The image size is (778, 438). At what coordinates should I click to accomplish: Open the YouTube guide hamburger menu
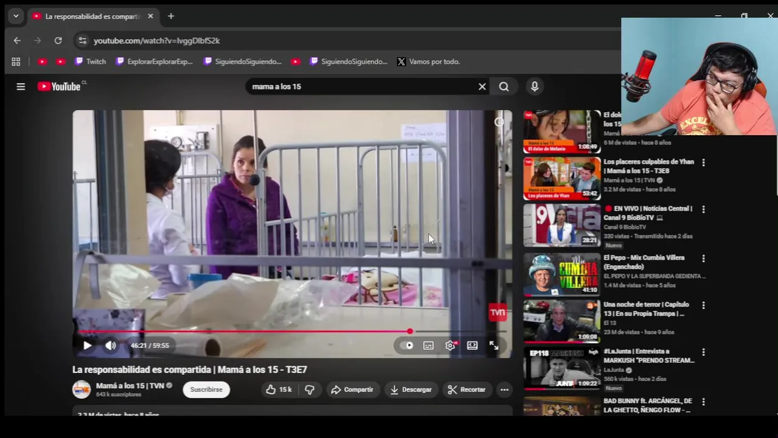tap(21, 86)
